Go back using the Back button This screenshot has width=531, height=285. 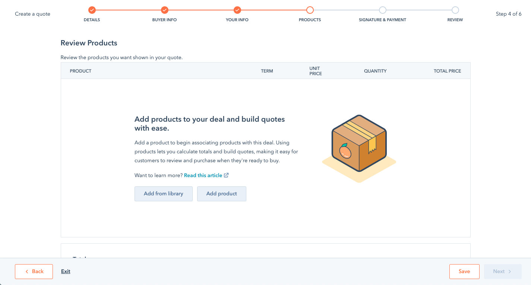point(34,272)
